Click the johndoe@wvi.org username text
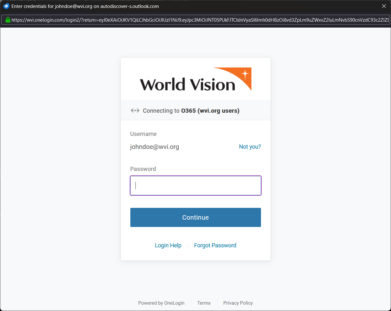 (155, 147)
